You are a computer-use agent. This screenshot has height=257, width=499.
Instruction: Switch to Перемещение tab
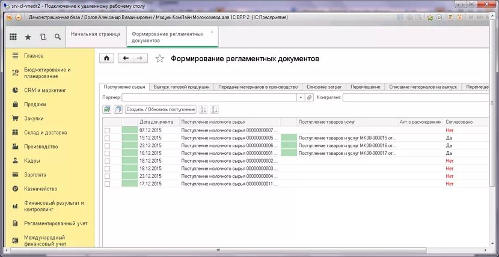(366, 86)
